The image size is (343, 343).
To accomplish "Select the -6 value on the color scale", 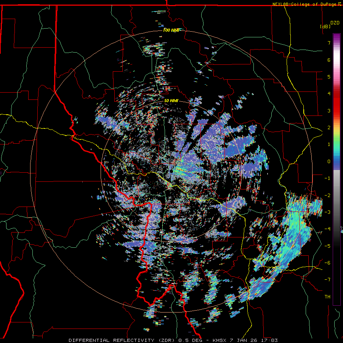I will [327, 263].
